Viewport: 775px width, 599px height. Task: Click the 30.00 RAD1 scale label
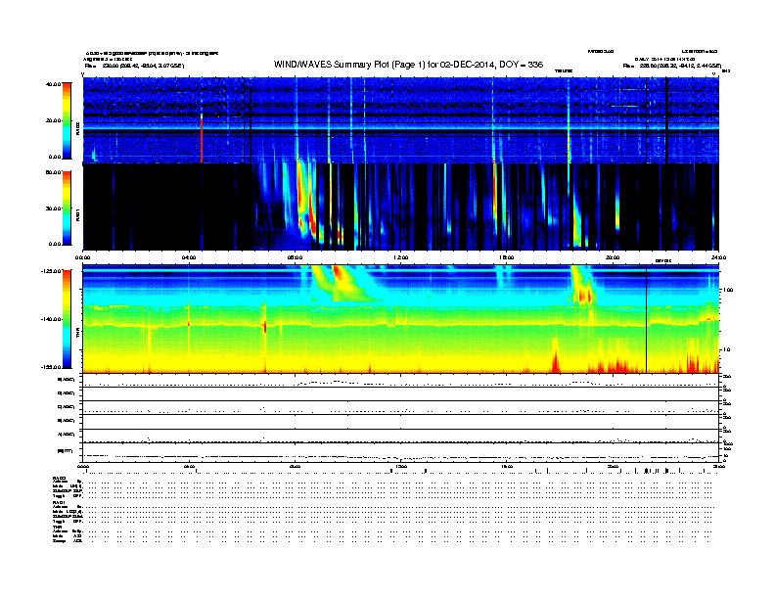point(53,208)
